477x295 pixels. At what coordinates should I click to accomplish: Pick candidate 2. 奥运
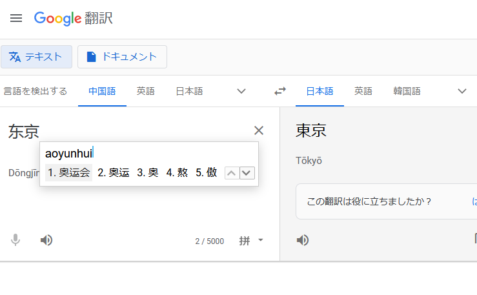tap(114, 173)
